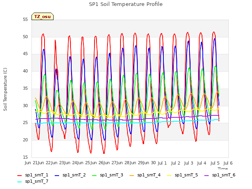This screenshot has height=189, width=252.
Task: Click the Jun 28 x-axis tick label
Action: pyautogui.click(x=123, y=163)
